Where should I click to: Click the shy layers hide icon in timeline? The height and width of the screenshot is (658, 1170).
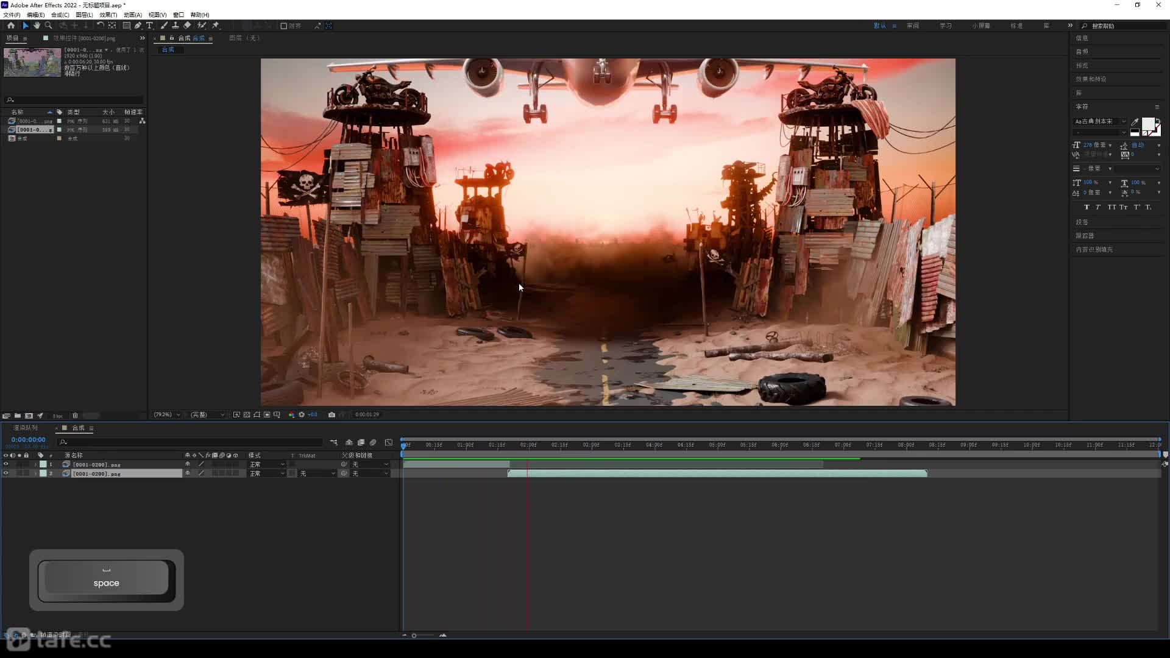click(x=349, y=442)
